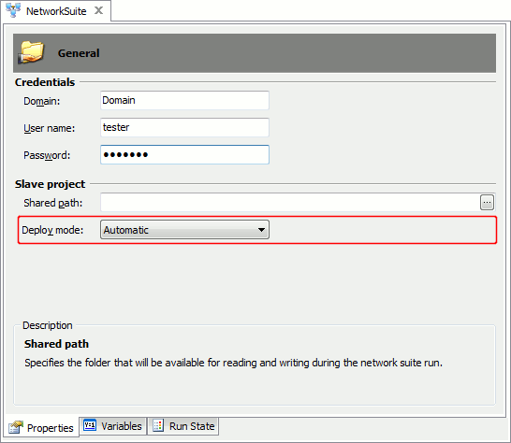
Task: Click inside the Domain input field
Action: [x=184, y=100]
